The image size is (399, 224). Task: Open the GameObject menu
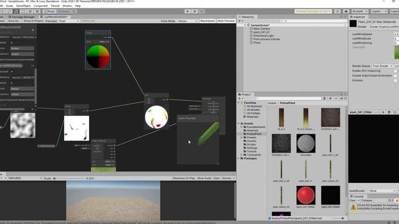coord(24,6)
